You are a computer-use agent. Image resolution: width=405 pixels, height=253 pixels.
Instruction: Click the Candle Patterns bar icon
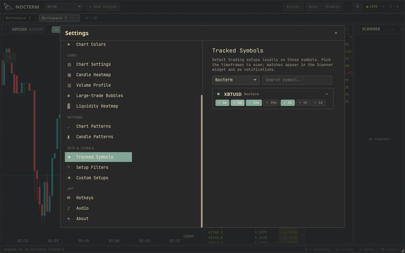[x=69, y=137]
